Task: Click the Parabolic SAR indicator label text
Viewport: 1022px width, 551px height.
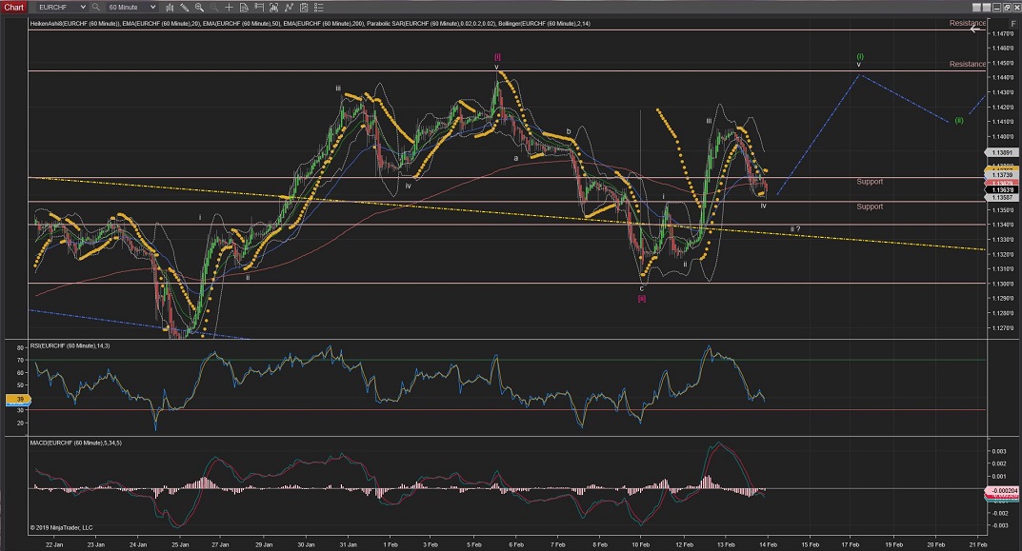Action: click(431, 24)
